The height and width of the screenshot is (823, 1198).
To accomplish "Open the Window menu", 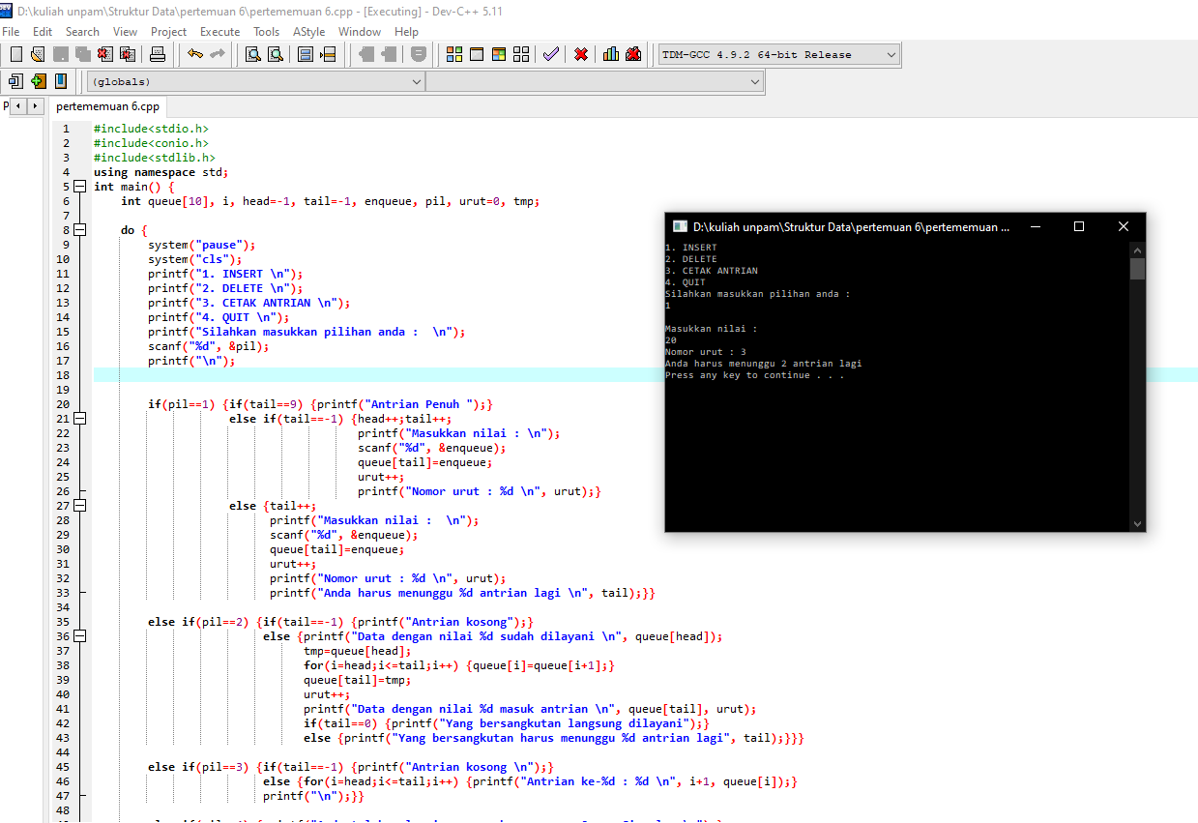I will (x=360, y=32).
